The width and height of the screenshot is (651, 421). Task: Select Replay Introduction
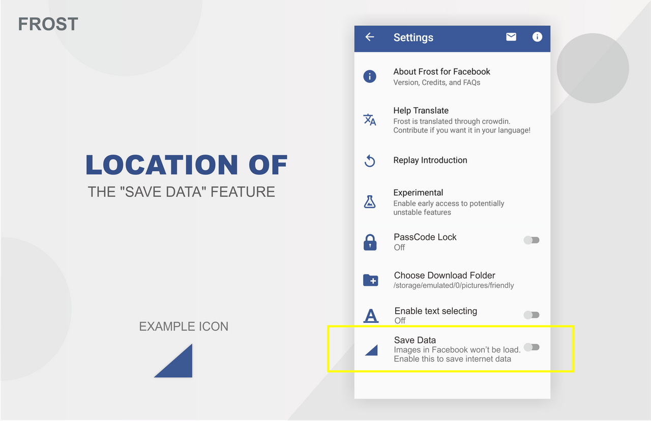pyautogui.click(x=452, y=161)
